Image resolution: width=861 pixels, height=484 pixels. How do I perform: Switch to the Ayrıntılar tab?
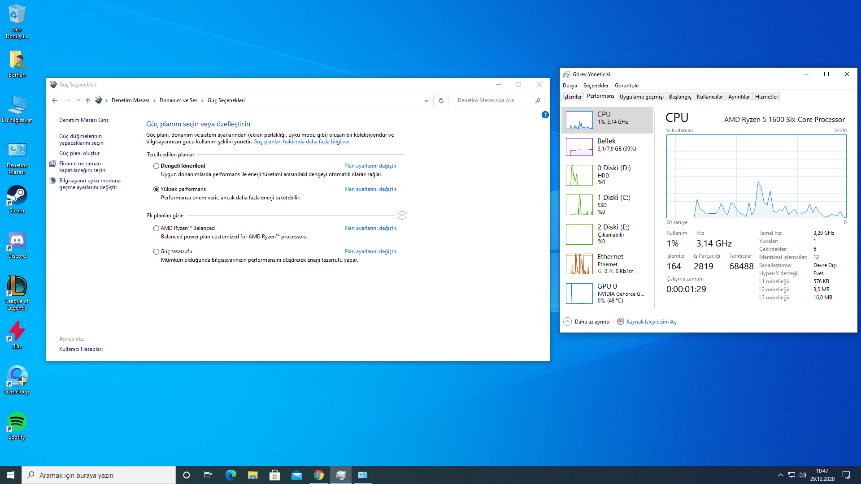tap(739, 97)
